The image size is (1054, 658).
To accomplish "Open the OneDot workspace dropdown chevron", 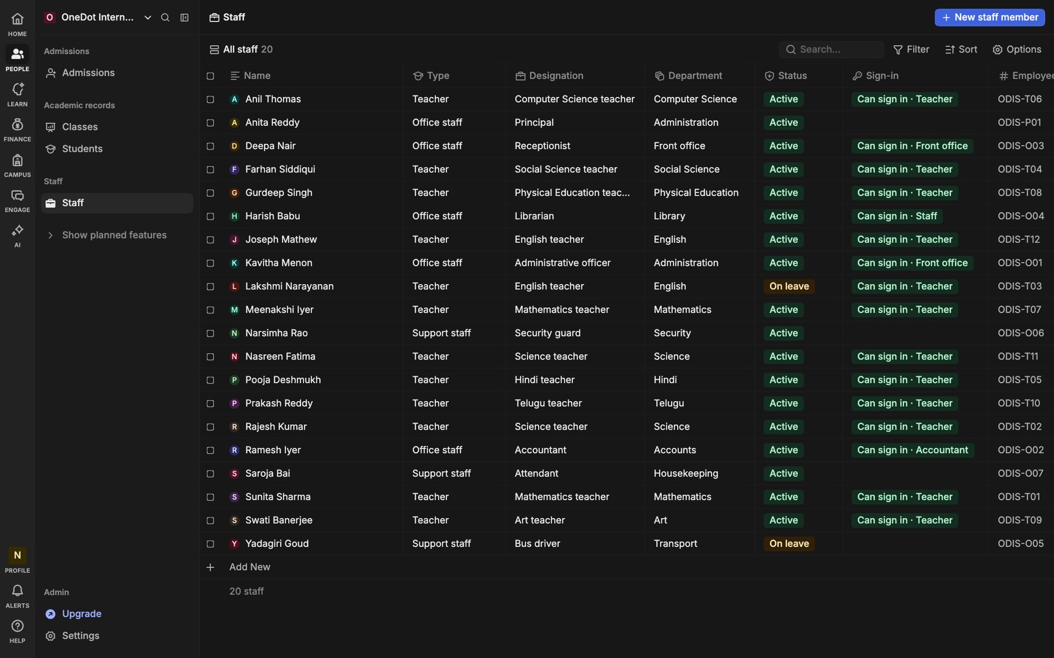I will [x=148, y=17].
